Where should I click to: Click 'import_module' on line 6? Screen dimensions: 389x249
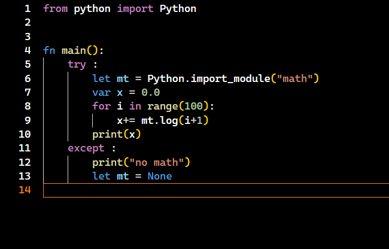click(230, 78)
